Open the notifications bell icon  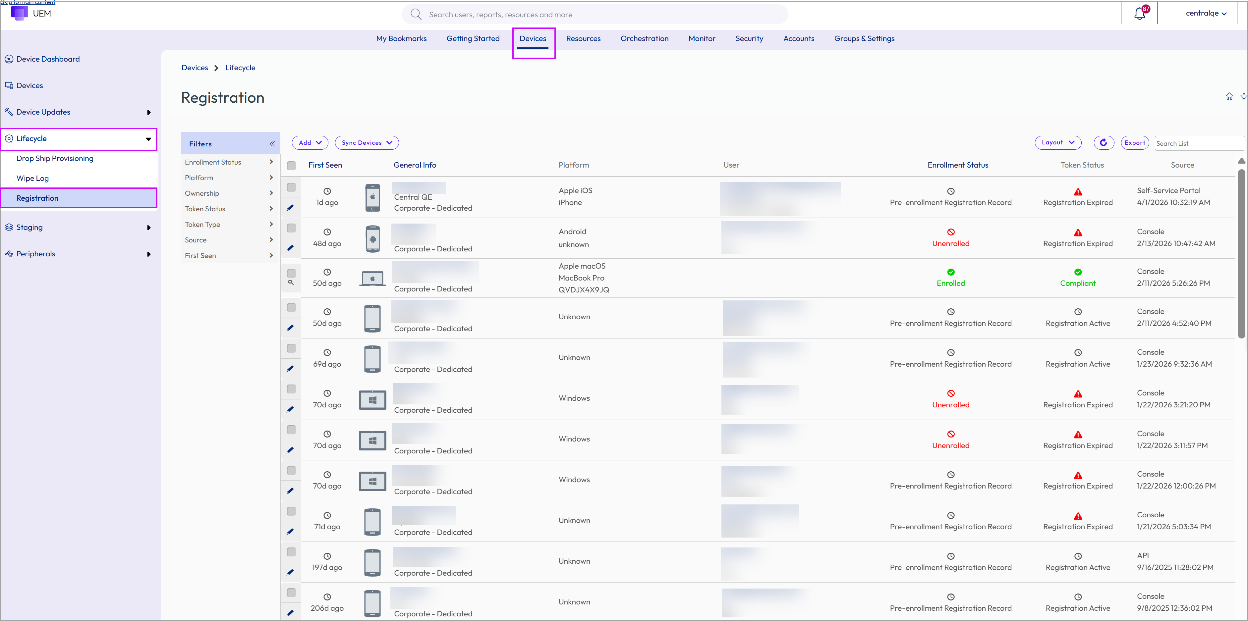1140,14
